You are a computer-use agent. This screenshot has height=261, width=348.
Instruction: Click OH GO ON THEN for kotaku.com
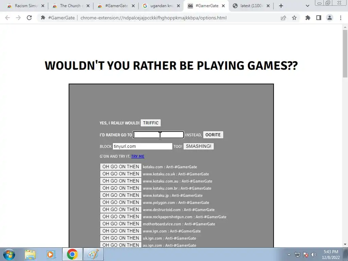121,167
